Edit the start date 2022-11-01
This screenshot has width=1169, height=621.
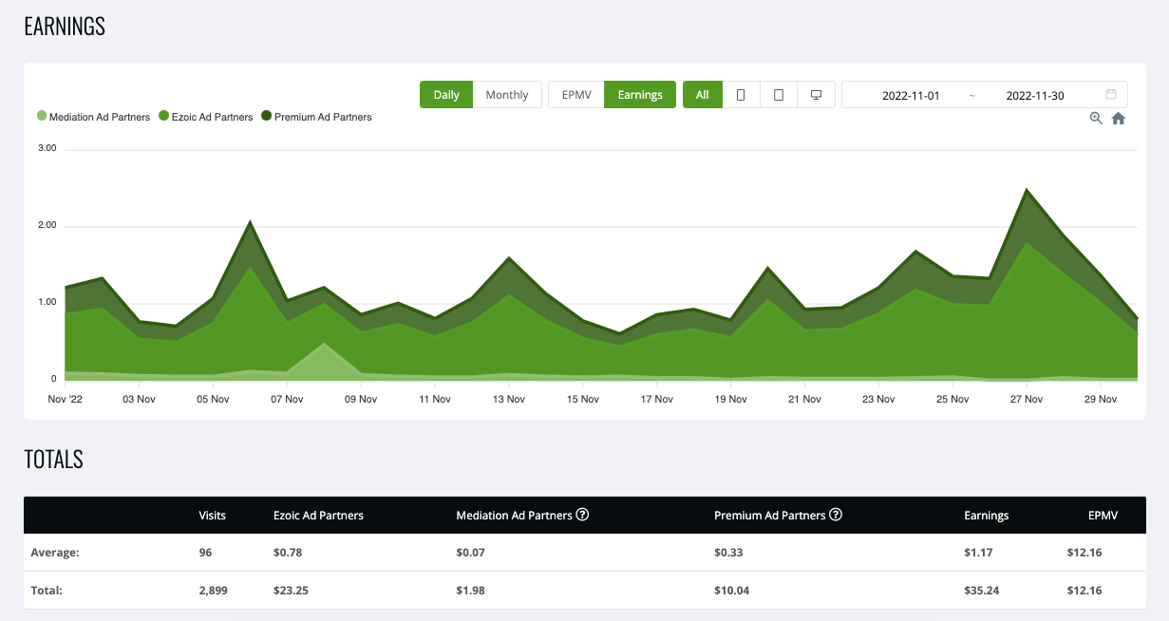tap(911, 95)
